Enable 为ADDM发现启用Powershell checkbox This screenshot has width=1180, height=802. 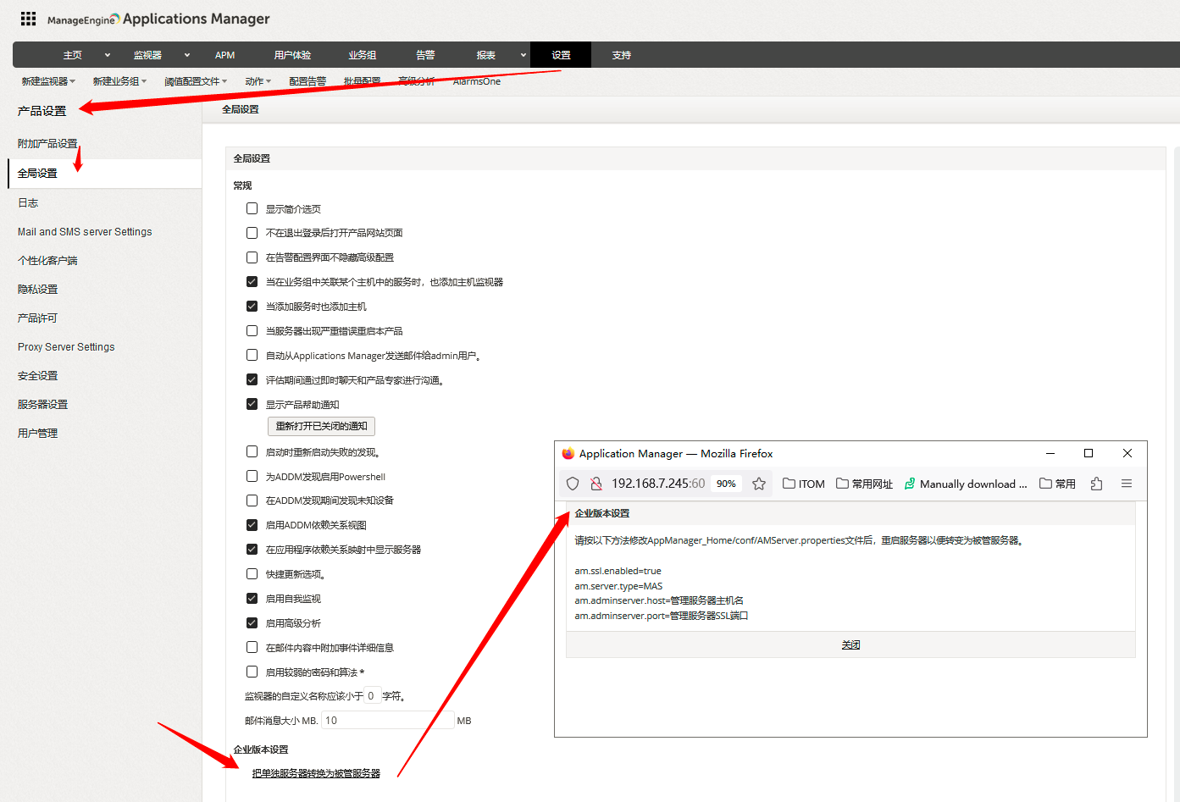(252, 476)
